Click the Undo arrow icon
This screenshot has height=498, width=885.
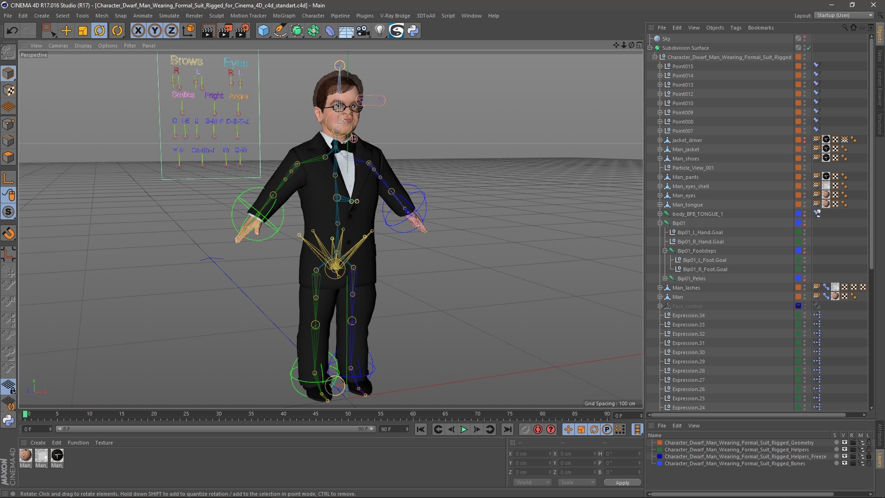tap(12, 31)
